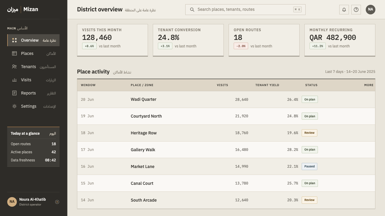Go to Overview in sidebar
Screen dimensions: 385x216
click(x=33, y=40)
